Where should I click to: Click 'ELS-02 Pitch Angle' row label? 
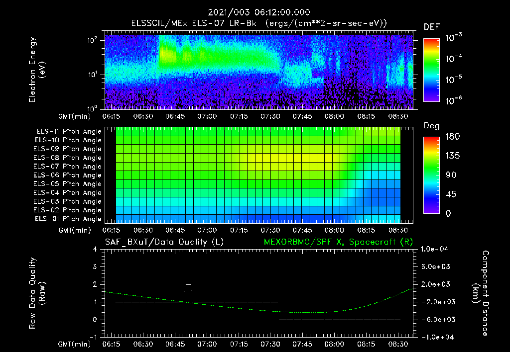click(68, 210)
